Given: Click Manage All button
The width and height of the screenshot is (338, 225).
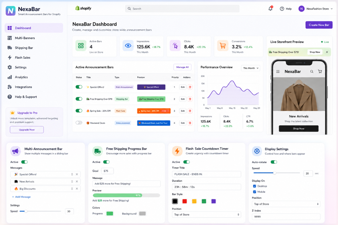Looking at the screenshot, I should click(182, 67).
